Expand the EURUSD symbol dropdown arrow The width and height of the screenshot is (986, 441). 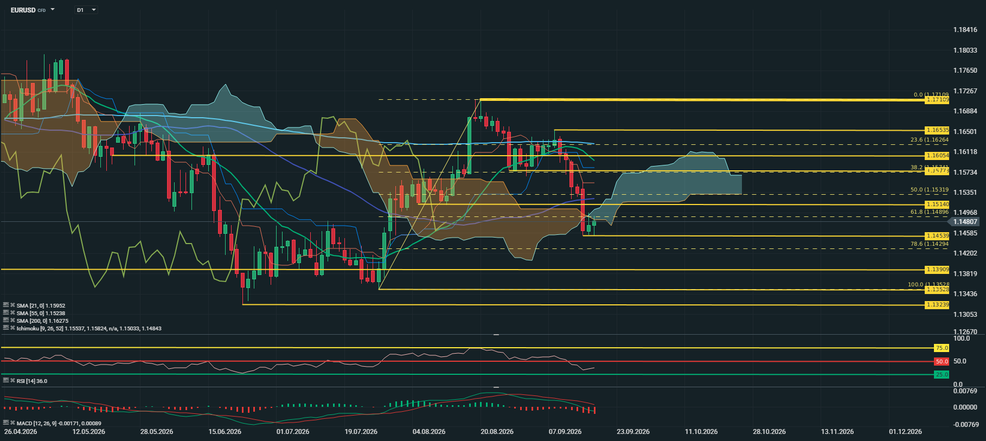coord(53,10)
